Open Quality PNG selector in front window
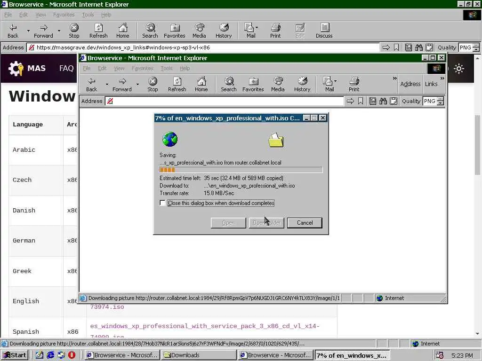 pos(434,101)
